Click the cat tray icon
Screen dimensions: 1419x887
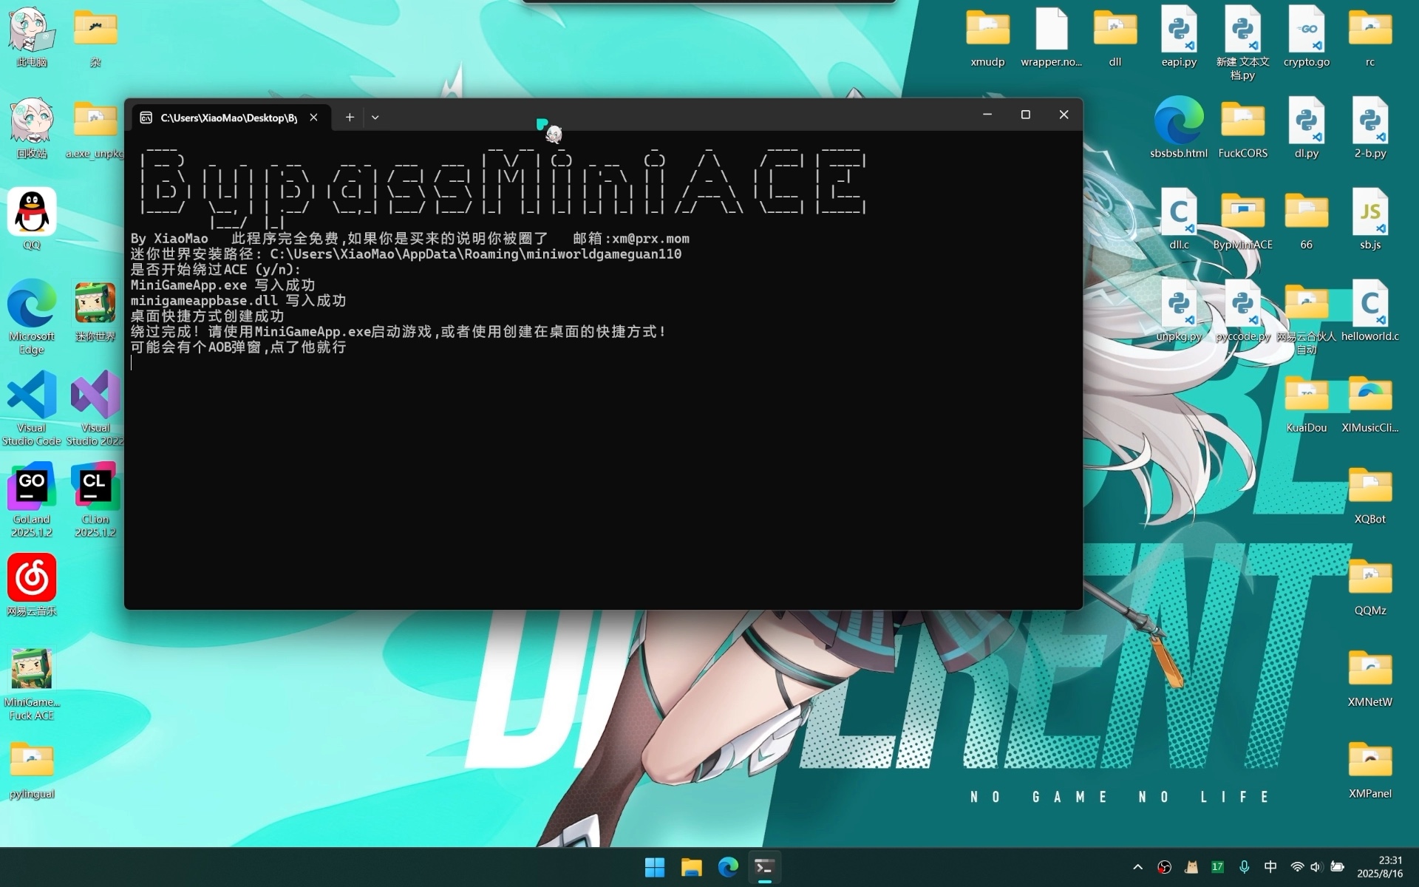(1191, 867)
